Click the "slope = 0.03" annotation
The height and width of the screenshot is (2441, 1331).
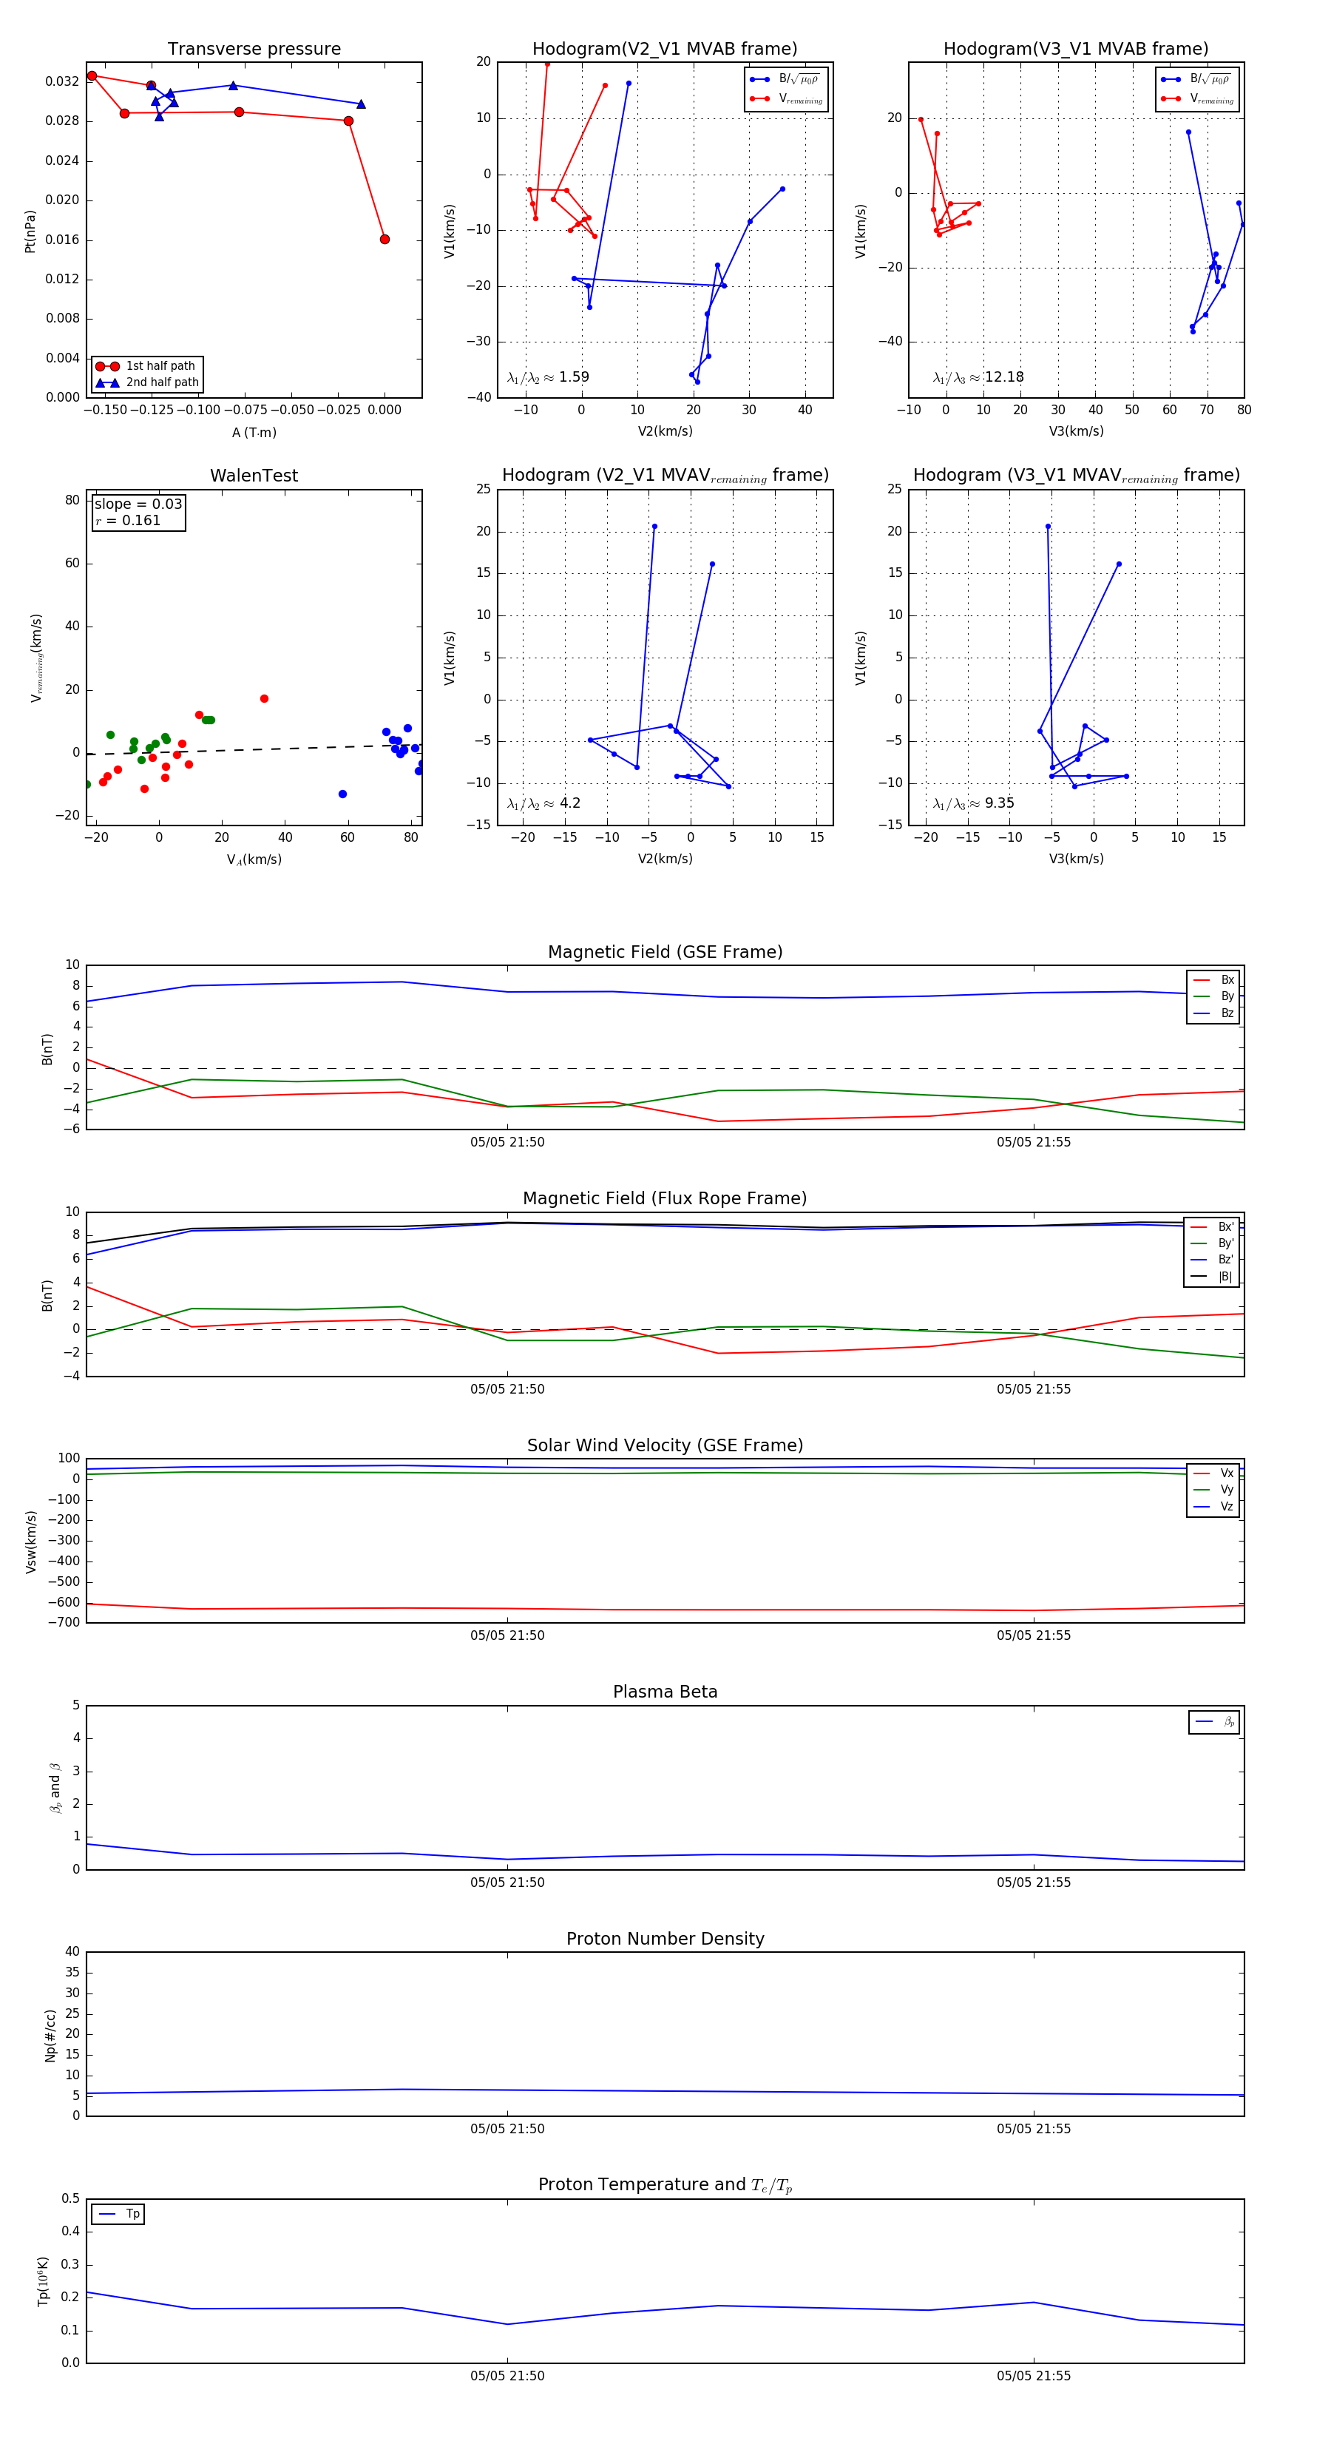[138, 504]
